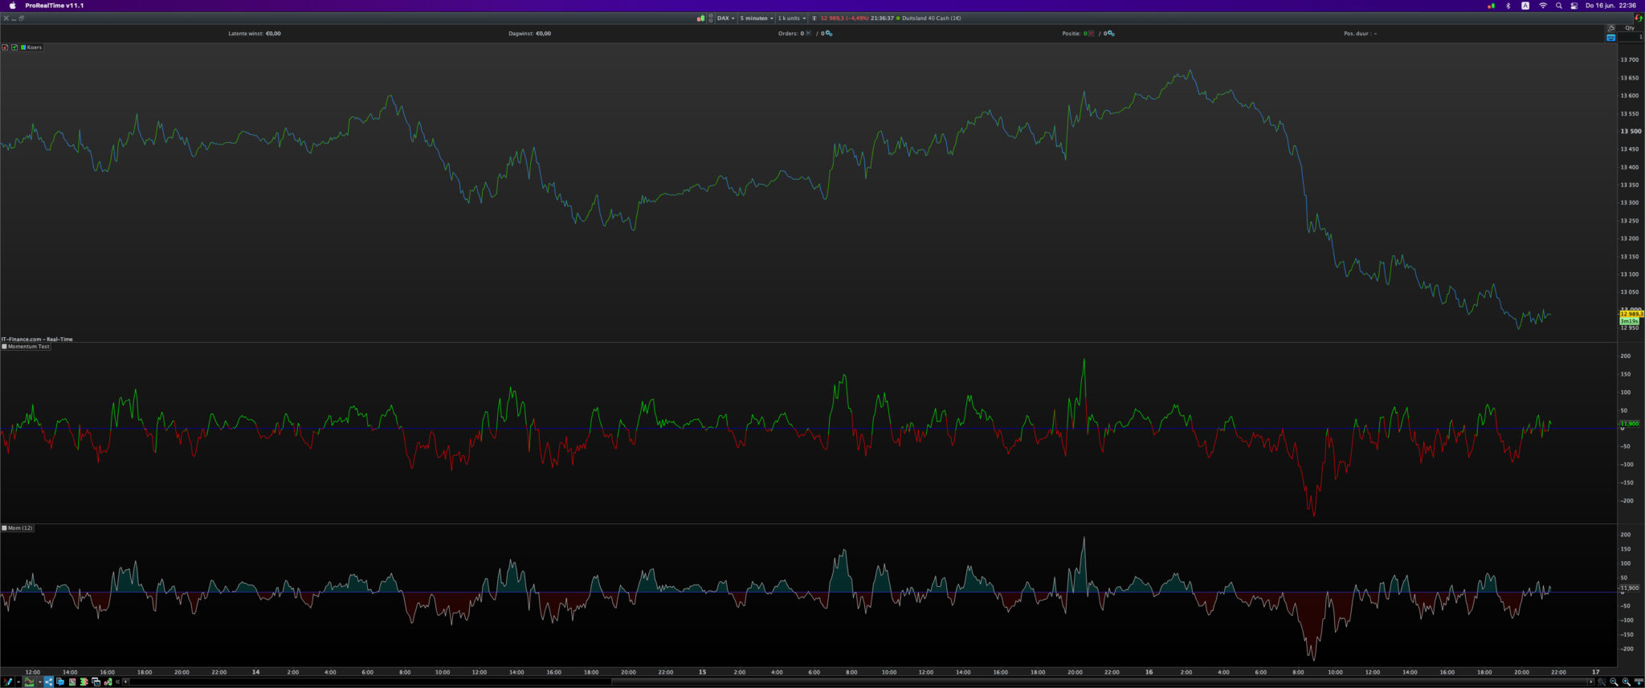Open the 1 k units dropdown

click(x=791, y=18)
